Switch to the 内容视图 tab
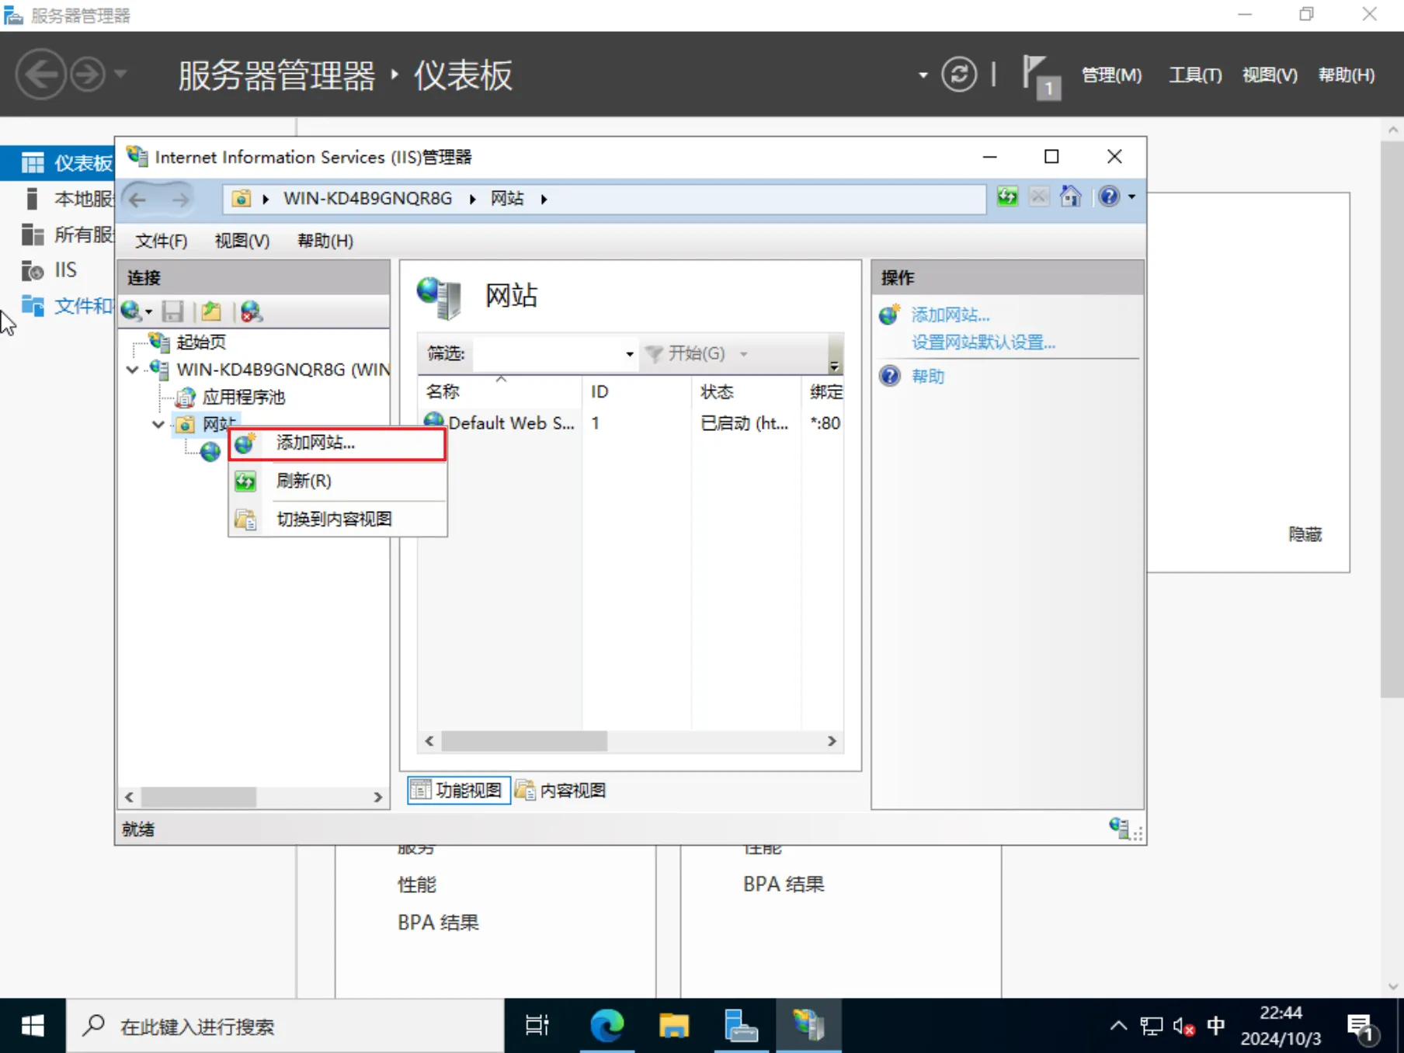This screenshot has height=1053, width=1404. tap(561, 791)
